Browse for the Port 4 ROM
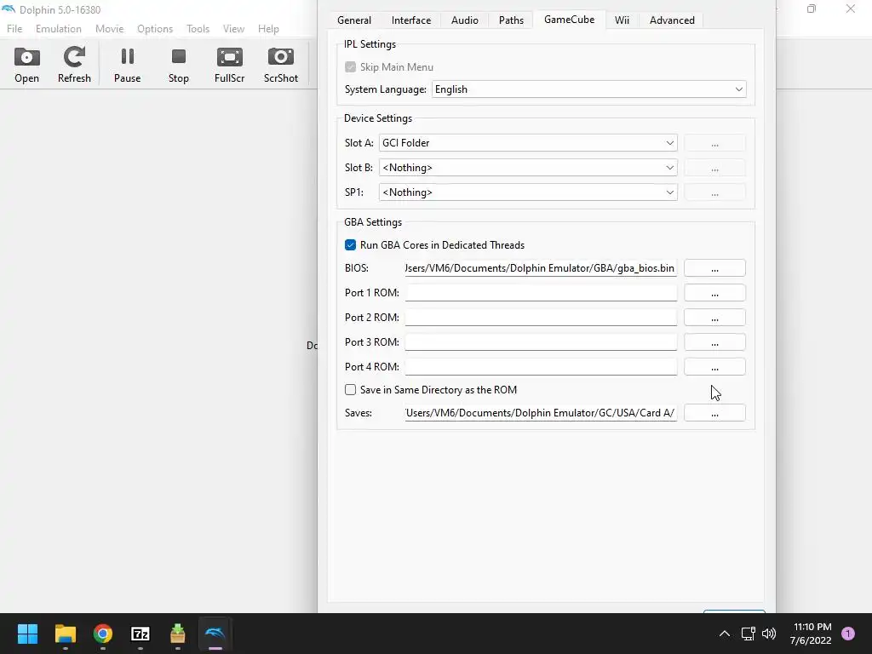The width and height of the screenshot is (872, 654). tap(714, 367)
